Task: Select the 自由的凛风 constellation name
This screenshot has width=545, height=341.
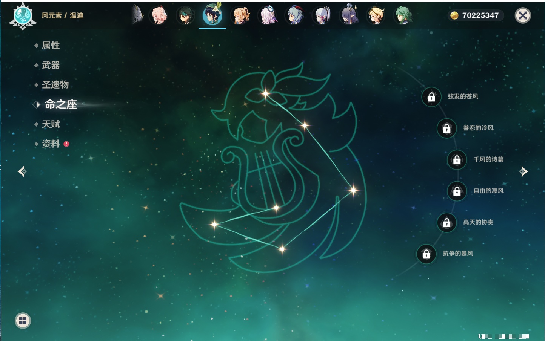Action: (488, 191)
